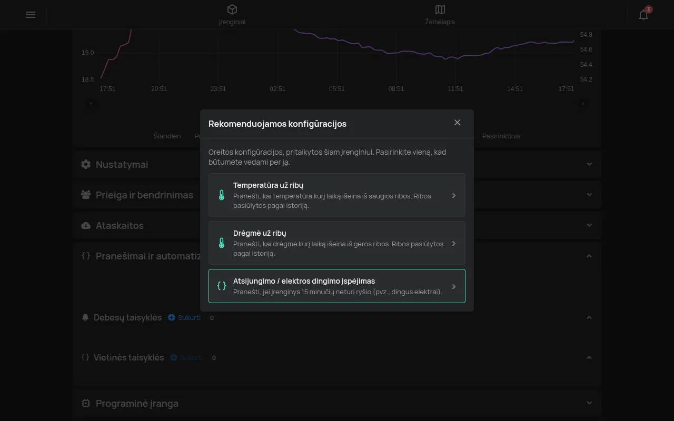
Task: Move chart timeline right with arrow
Action: [x=583, y=104]
